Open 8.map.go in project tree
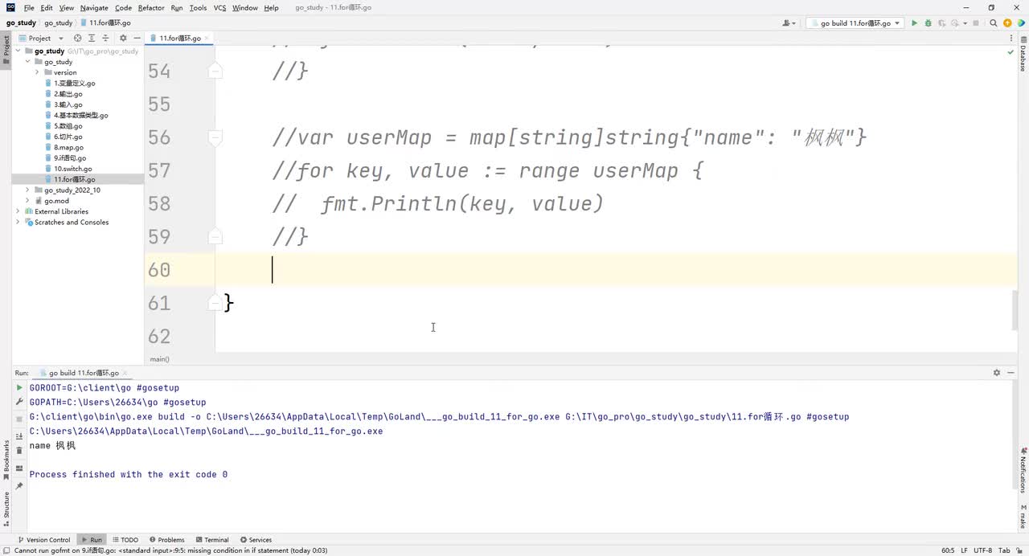The height and width of the screenshot is (556, 1029). point(69,148)
